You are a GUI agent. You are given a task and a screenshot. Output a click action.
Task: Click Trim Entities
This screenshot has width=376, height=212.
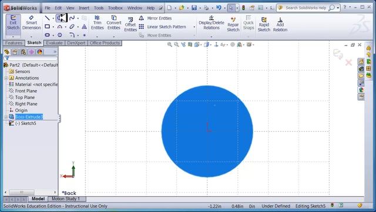[97, 23]
